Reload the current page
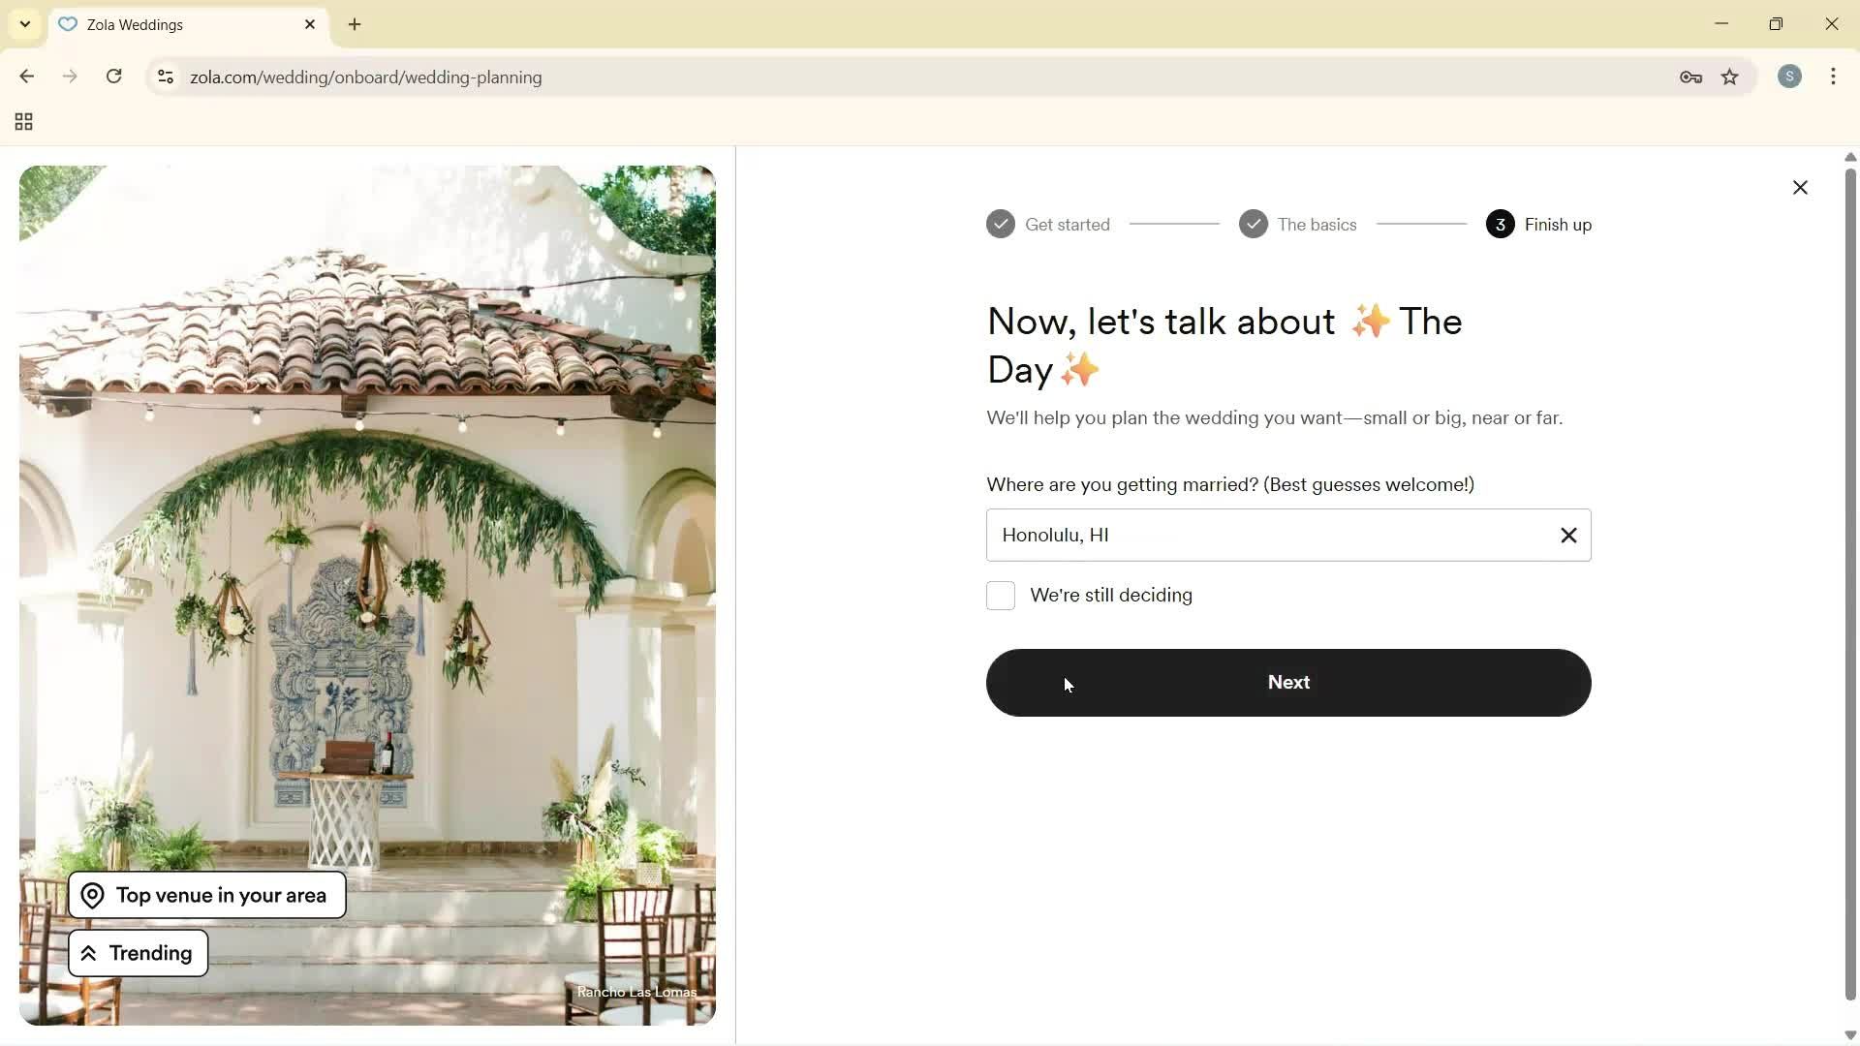 click(113, 77)
